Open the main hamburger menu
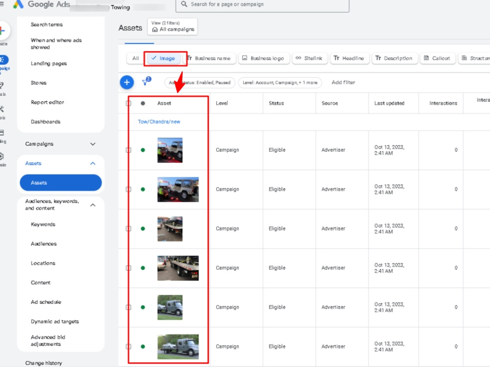The width and height of the screenshot is (490, 367). pos(1,4)
